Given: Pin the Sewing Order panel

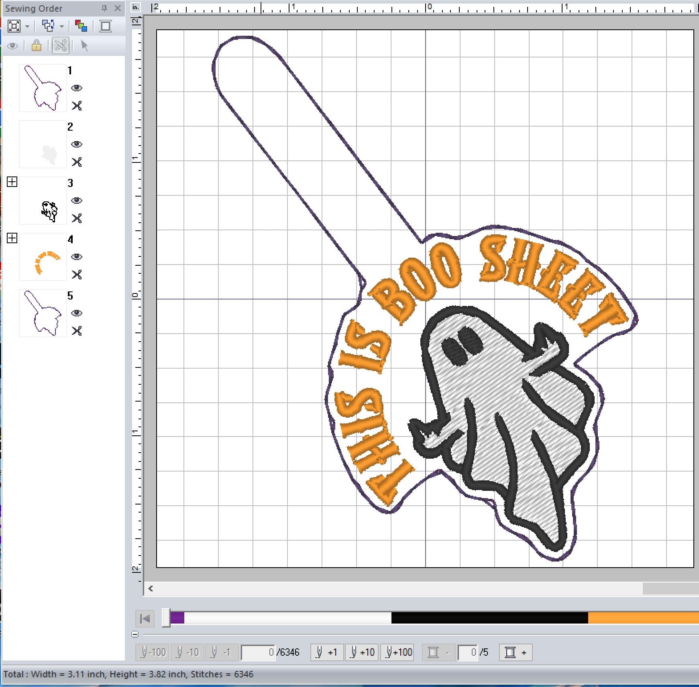Looking at the screenshot, I should tap(104, 8).
